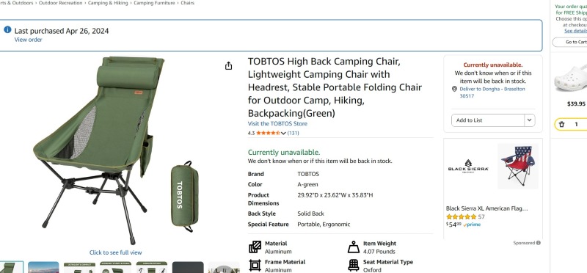Open the Outdoor Recreation breadcrumb
This screenshot has height=273, width=587.
tap(61, 3)
